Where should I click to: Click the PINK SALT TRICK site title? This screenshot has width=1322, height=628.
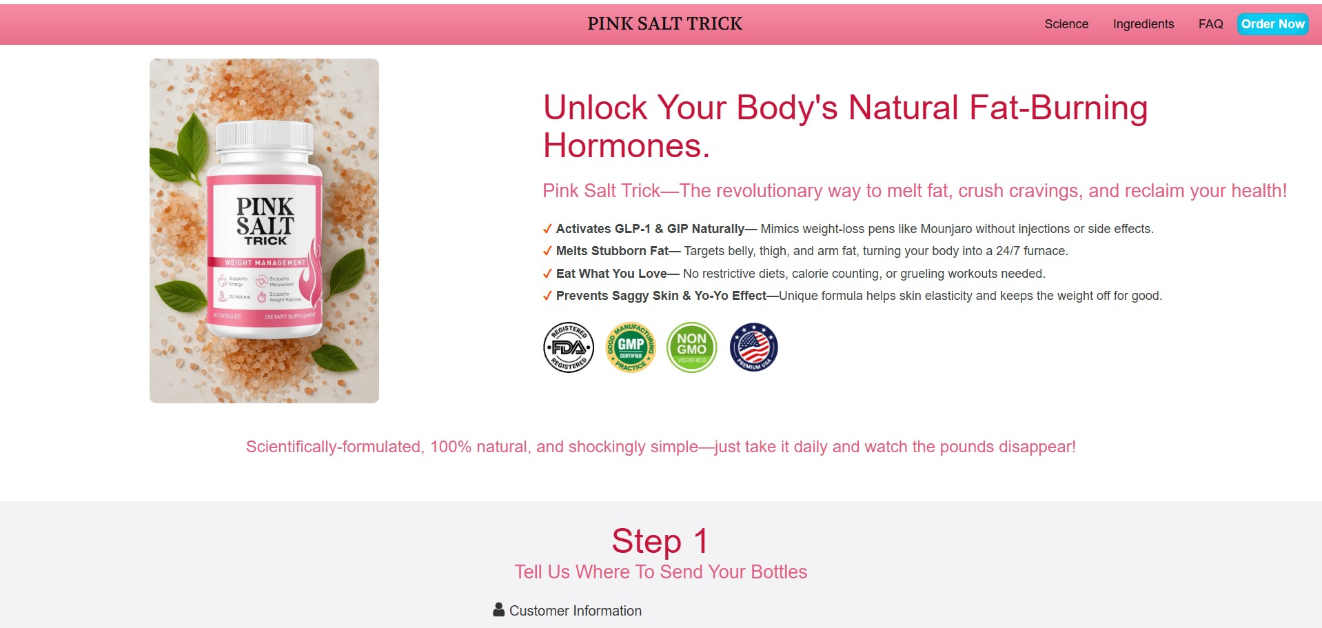click(664, 24)
